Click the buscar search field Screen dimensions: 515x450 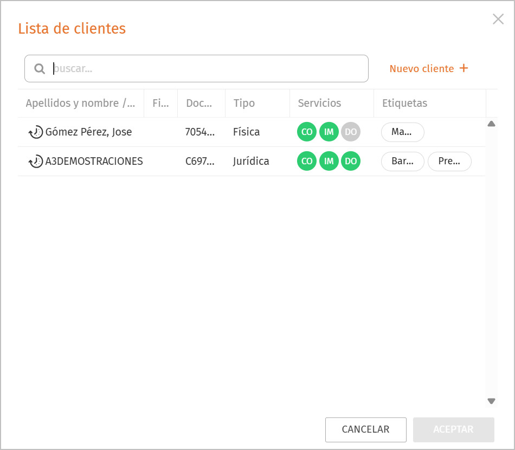196,69
